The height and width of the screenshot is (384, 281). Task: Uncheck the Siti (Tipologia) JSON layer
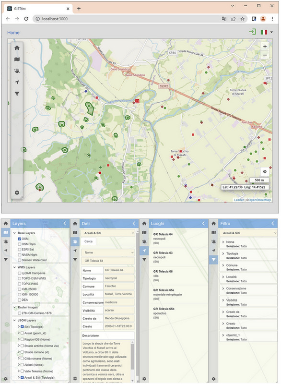(x=22, y=327)
